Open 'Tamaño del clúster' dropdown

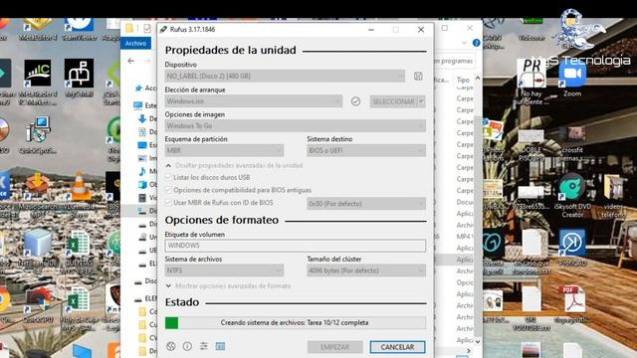366,270
